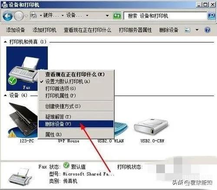Viewport: 217px width, 190px height.
Task: Click the blue help question-mark icon
Action: click(x=207, y=30)
